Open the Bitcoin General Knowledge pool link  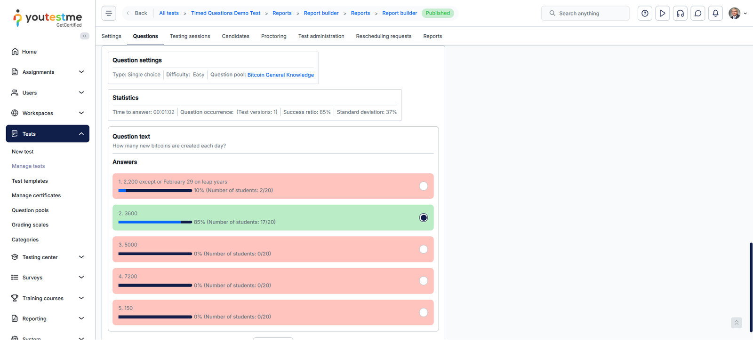[280, 75]
